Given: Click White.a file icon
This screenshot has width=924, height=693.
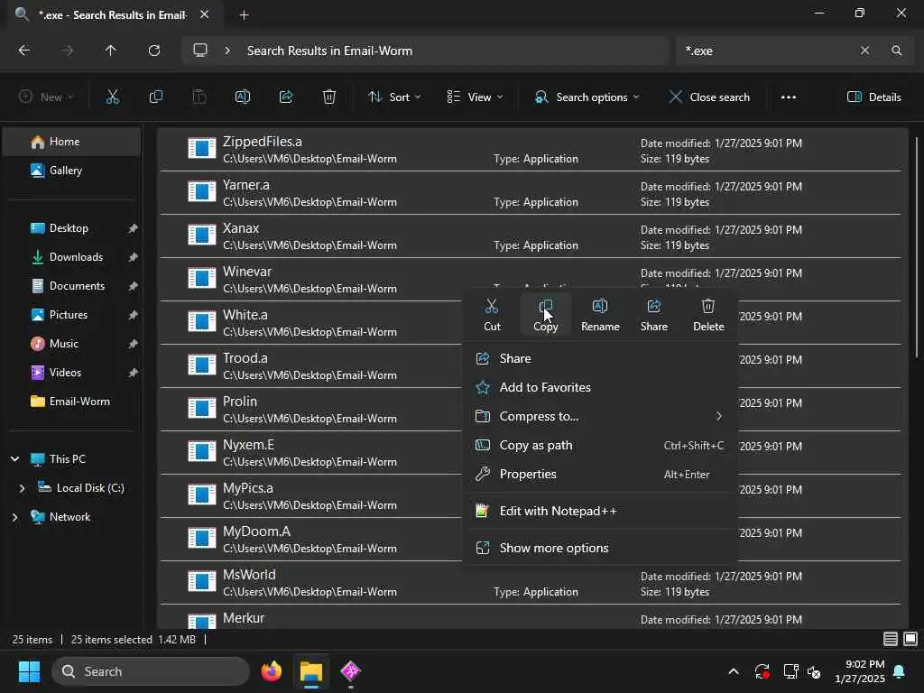Looking at the screenshot, I should (201, 322).
